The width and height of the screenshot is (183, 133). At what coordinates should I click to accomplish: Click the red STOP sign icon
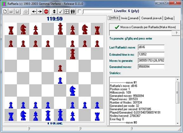click(46, 11)
